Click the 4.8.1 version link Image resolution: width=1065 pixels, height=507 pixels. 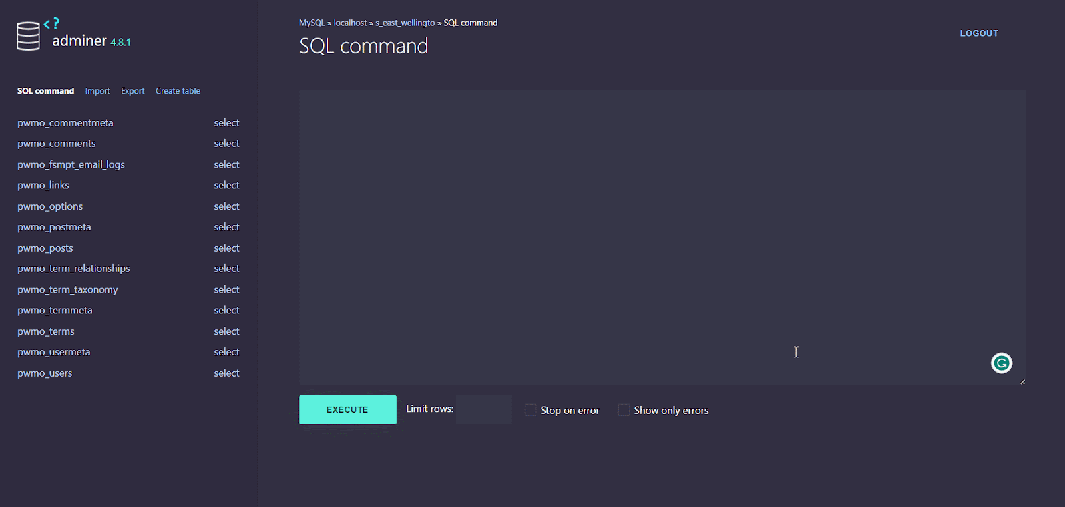point(121,42)
